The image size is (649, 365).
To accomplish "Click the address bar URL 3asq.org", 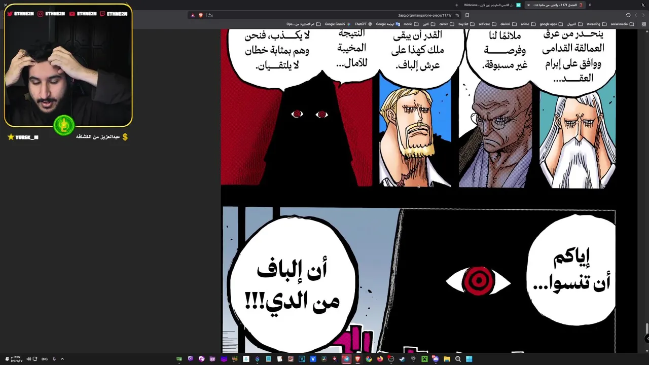I will (x=424, y=15).
